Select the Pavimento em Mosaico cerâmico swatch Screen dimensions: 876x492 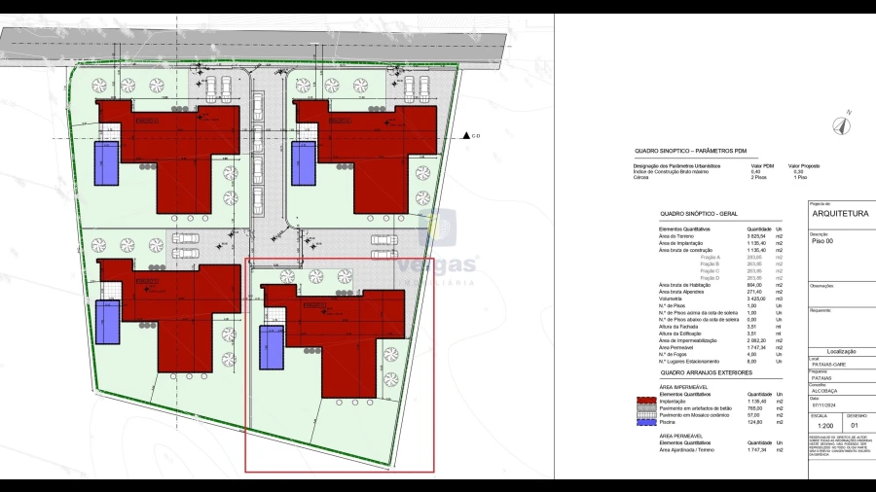(x=643, y=414)
